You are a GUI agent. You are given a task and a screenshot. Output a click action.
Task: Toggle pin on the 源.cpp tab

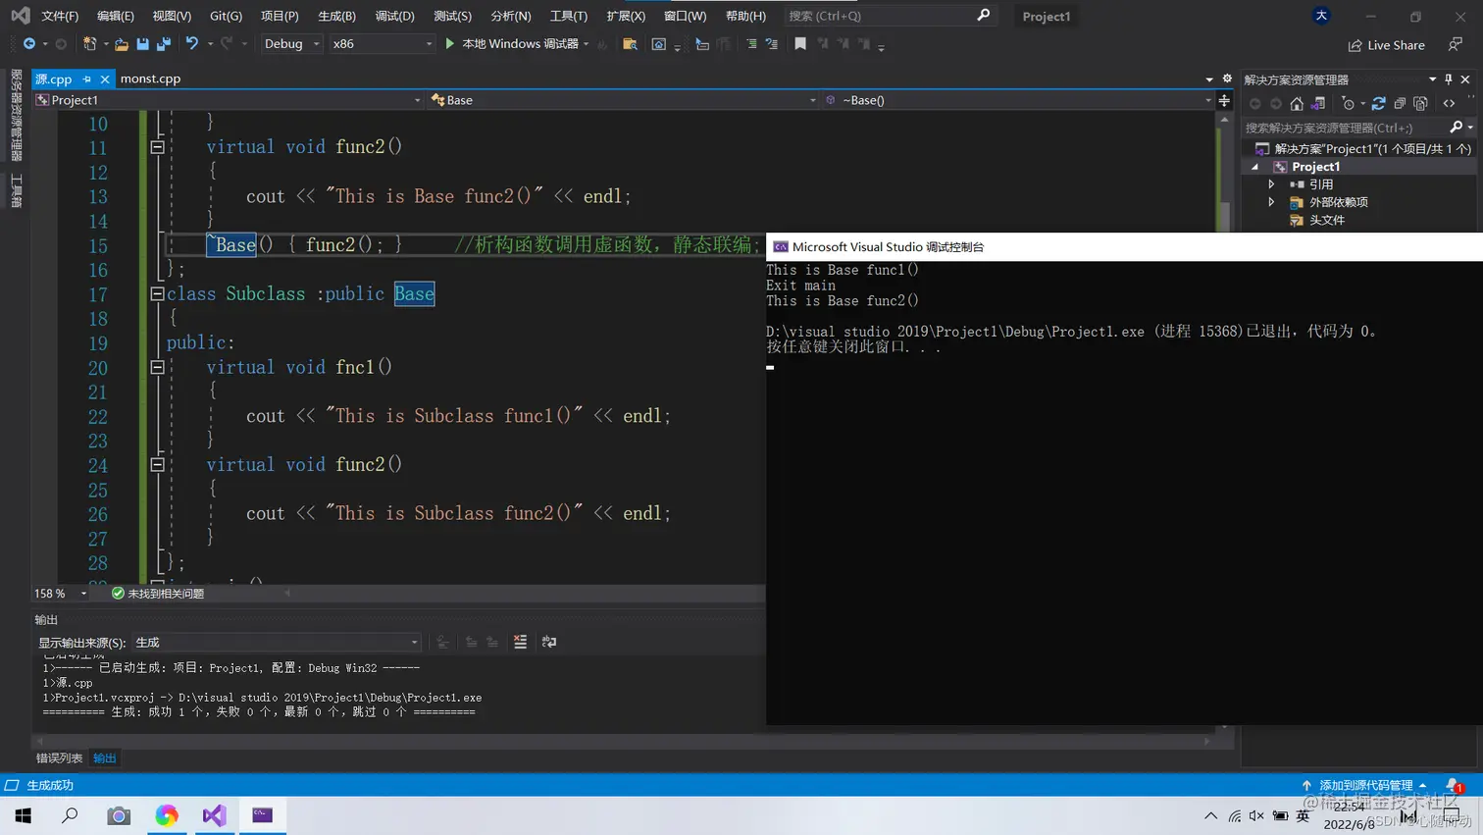click(x=86, y=79)
